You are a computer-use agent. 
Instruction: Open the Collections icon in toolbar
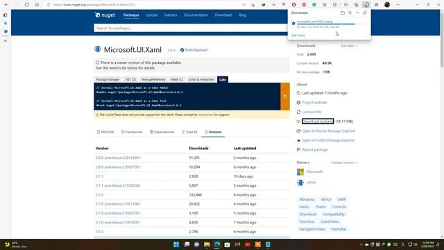(356, 5)
